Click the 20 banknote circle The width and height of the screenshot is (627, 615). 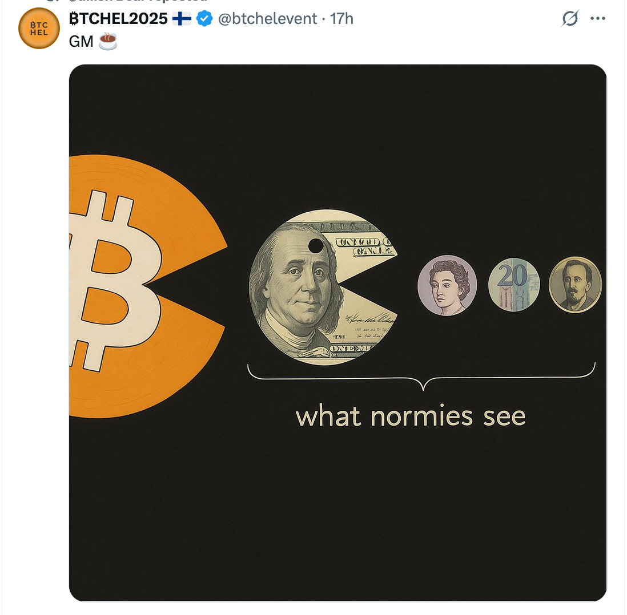point(515,285)
